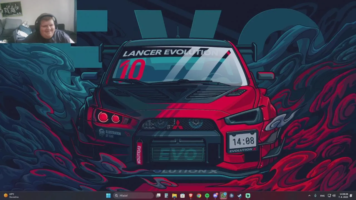Launch Brave browser from the taskbar

coord(191,196)
